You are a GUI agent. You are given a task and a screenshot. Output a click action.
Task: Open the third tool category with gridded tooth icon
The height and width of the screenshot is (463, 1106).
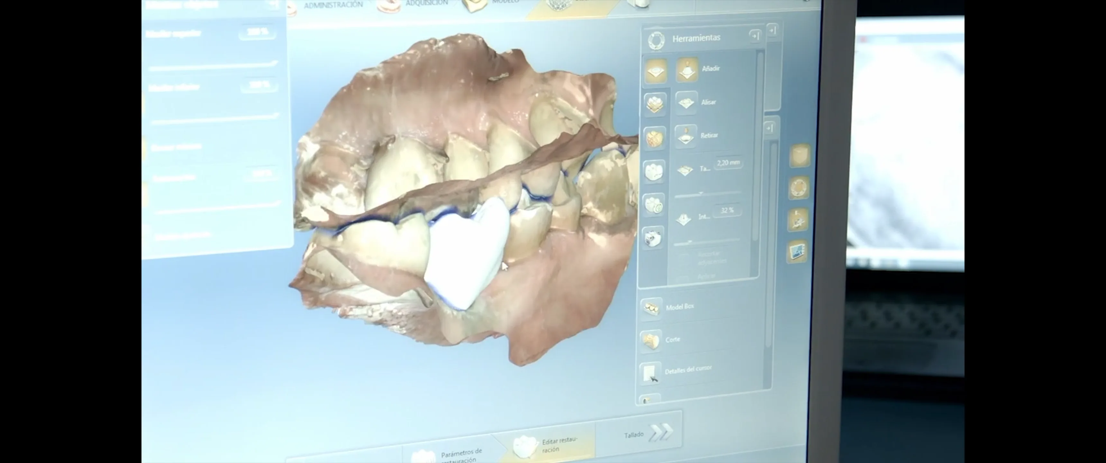pos(654,138)
